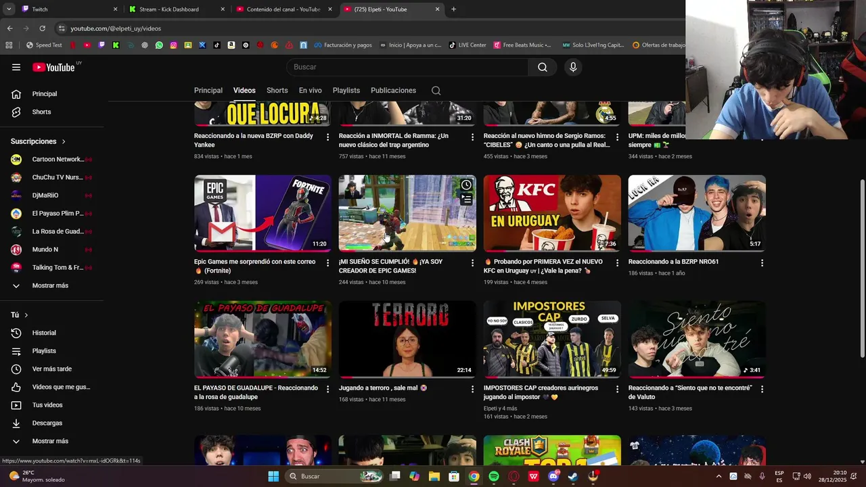Open Mundo N subscription channel

click(x=51, y=250)
